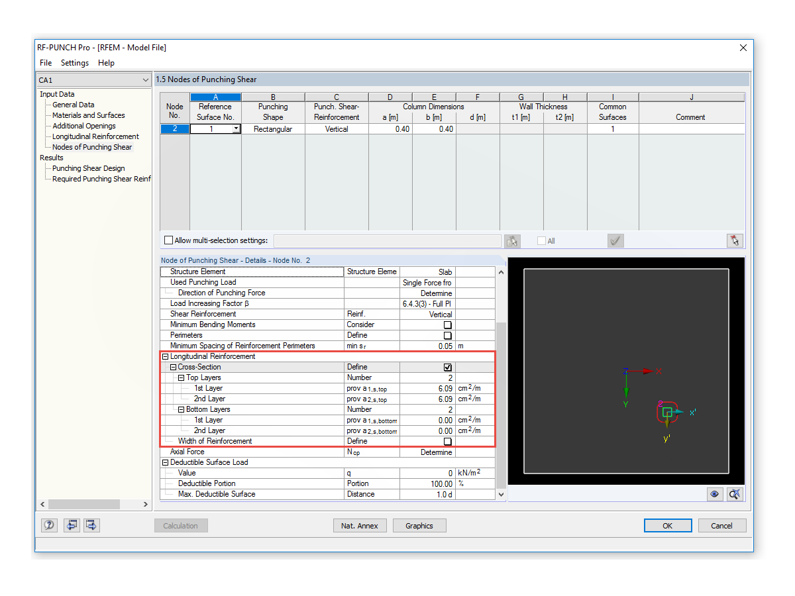Screen dimensions: 795x596
Task: Click details table scroll down arrow
Action: point(501,494)
